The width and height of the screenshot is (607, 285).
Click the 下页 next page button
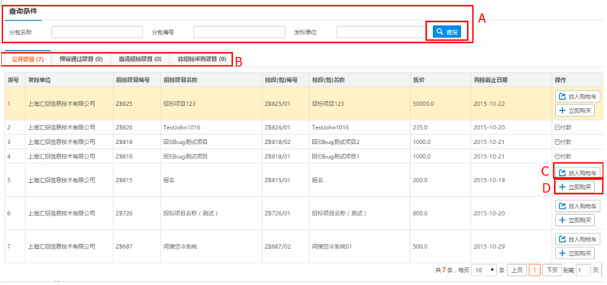coord(551,270)
